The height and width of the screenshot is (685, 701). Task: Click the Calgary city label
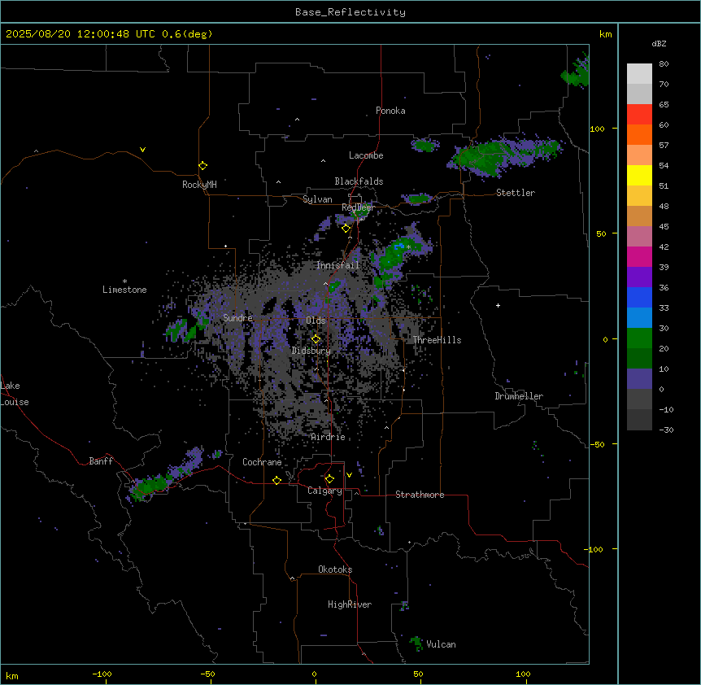pyautogui.click(x=325, y=491)
